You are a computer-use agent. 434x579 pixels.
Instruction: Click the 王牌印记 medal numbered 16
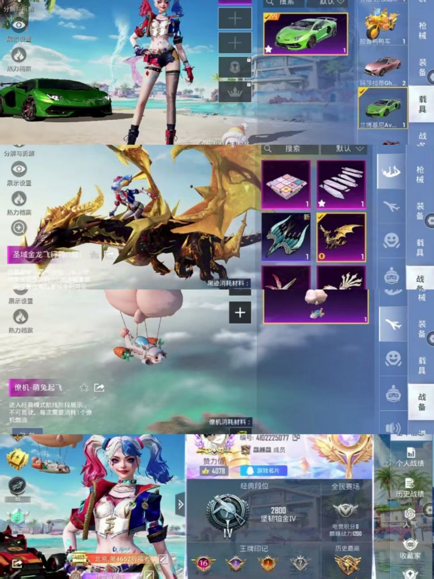[203, 564]
